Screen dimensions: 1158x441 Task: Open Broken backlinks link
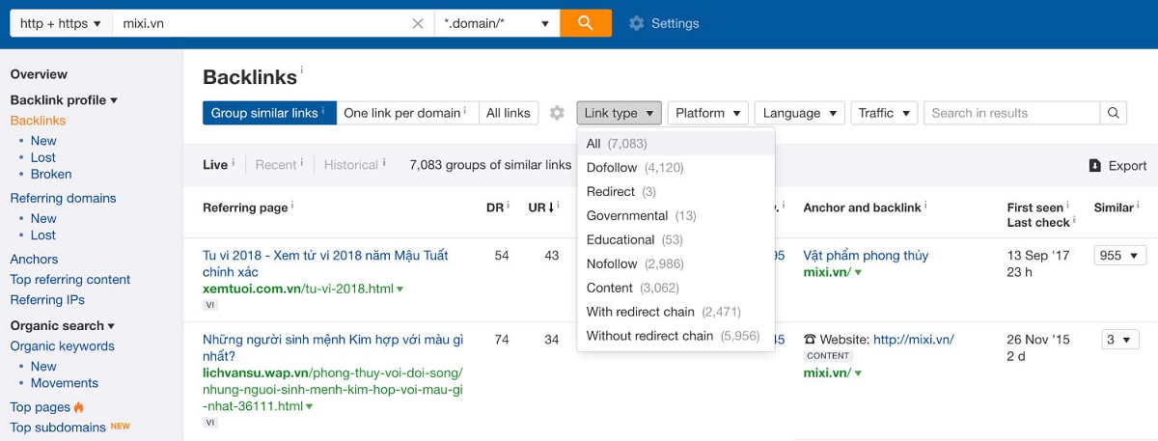[51, 175]
